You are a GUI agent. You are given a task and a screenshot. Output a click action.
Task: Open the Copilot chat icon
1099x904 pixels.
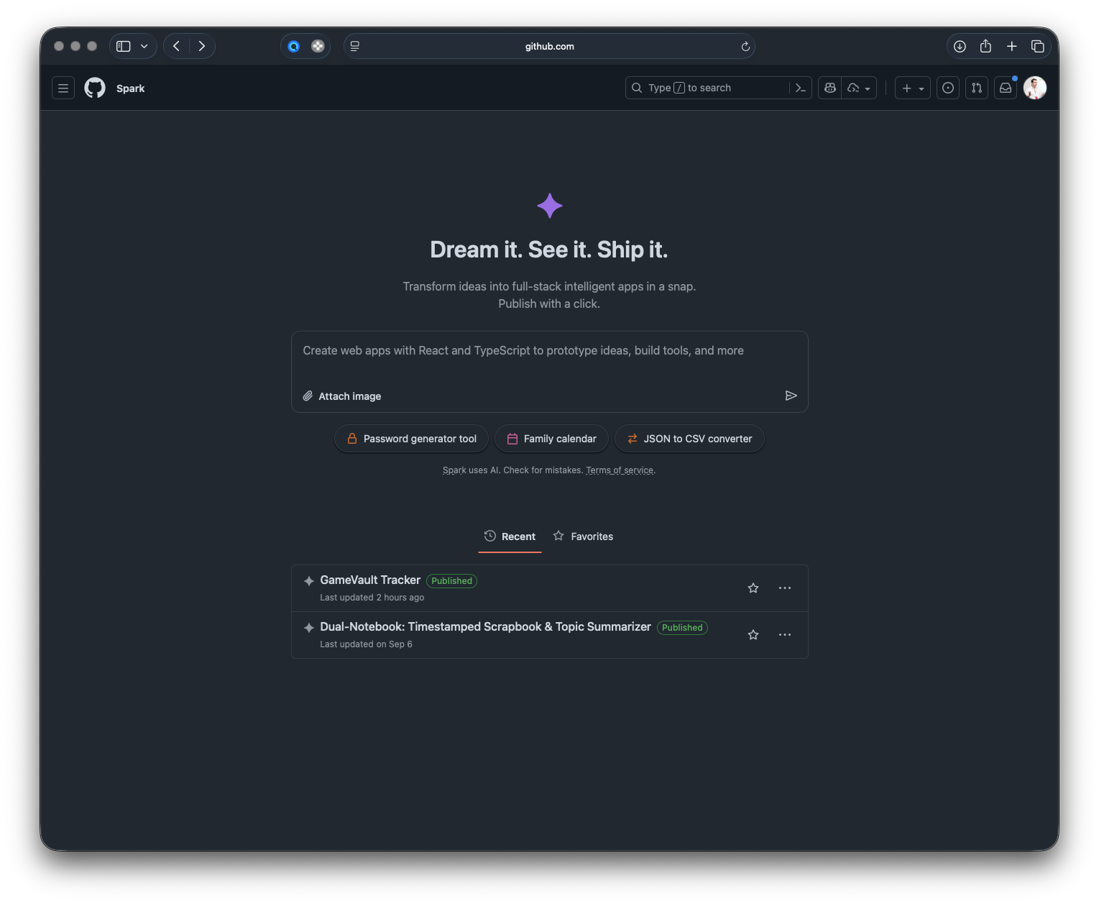click(x=830, y=88)
